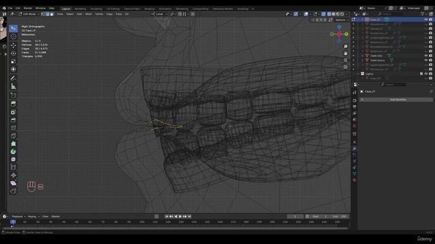
Task: Open the Render menu
Action: 28,8
